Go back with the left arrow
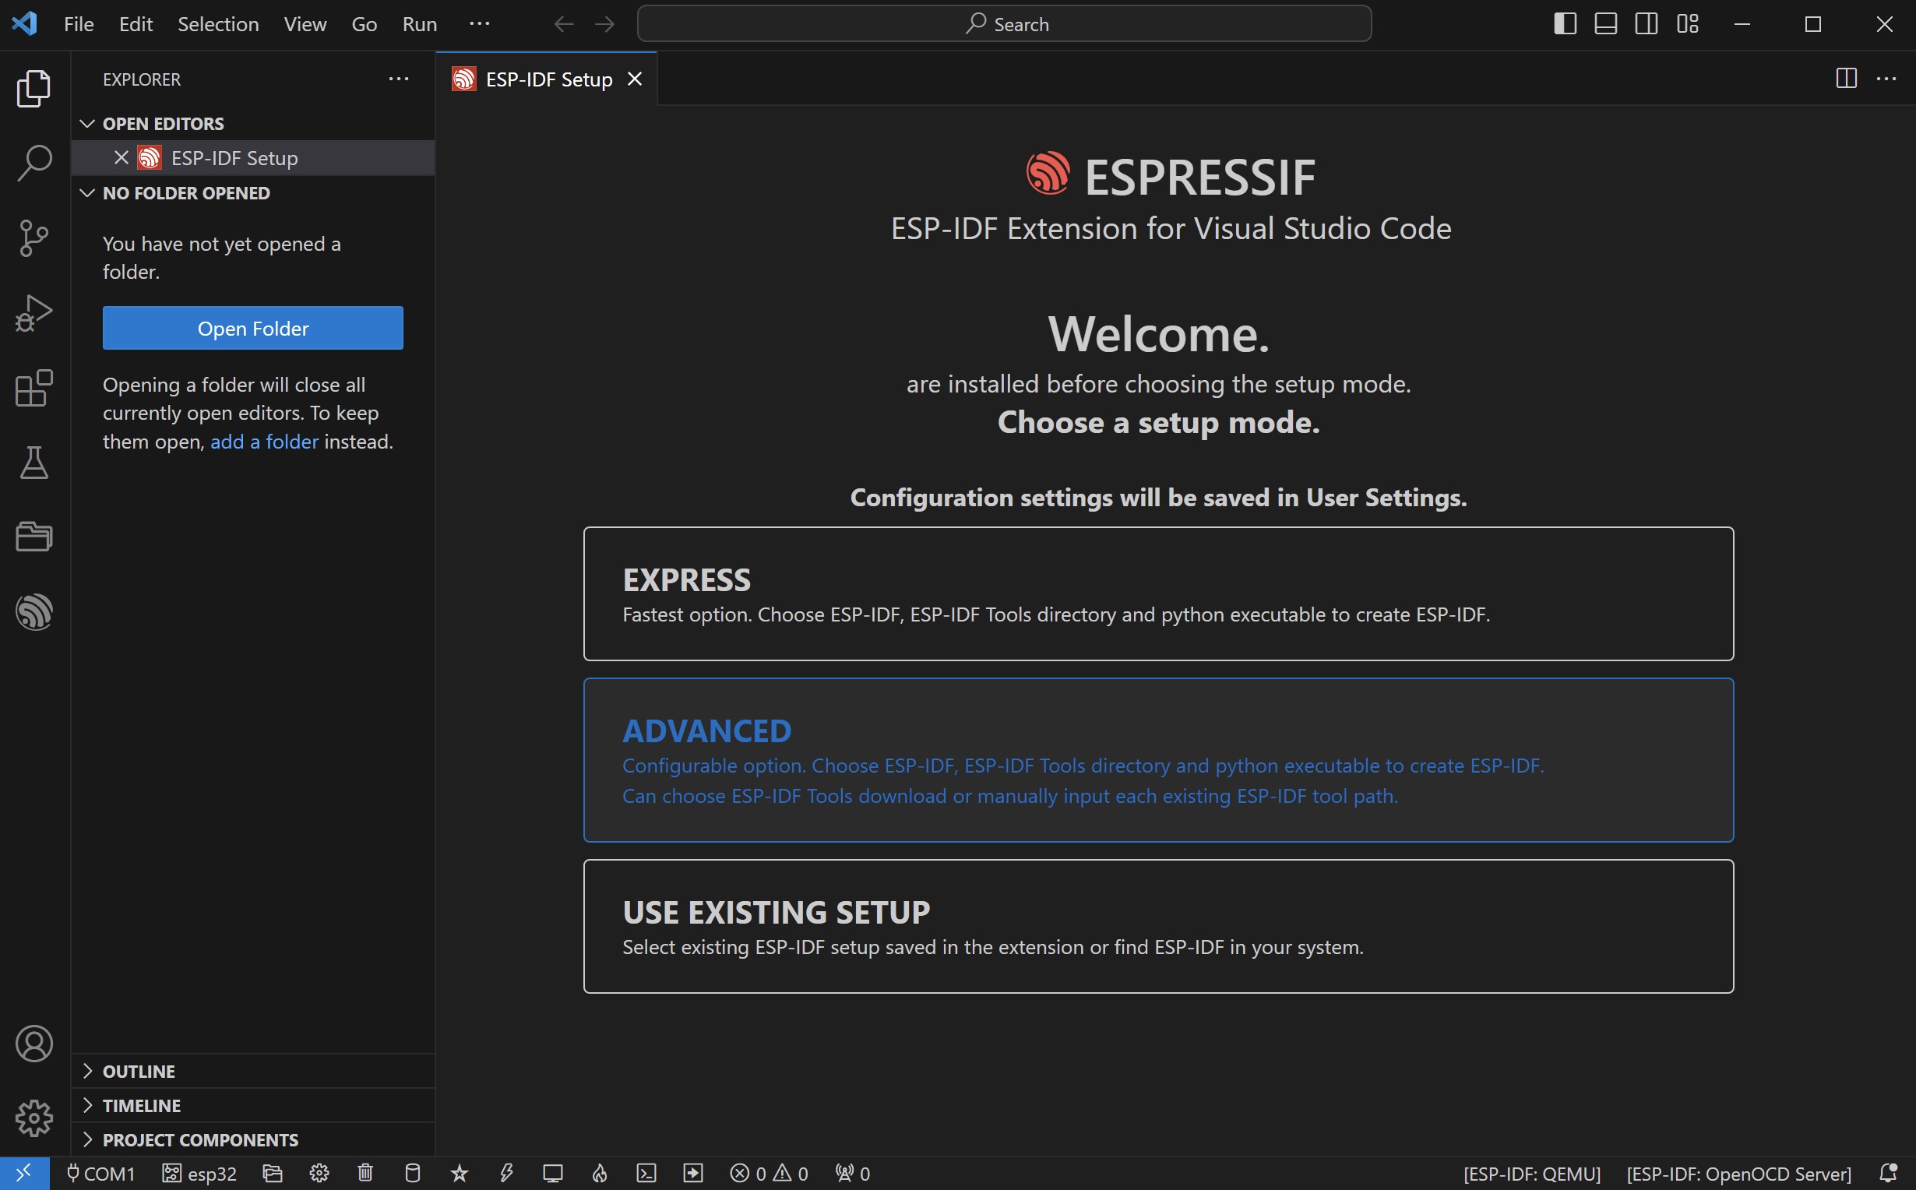Screen dimensions: 1916x1190 pos(563,23)
